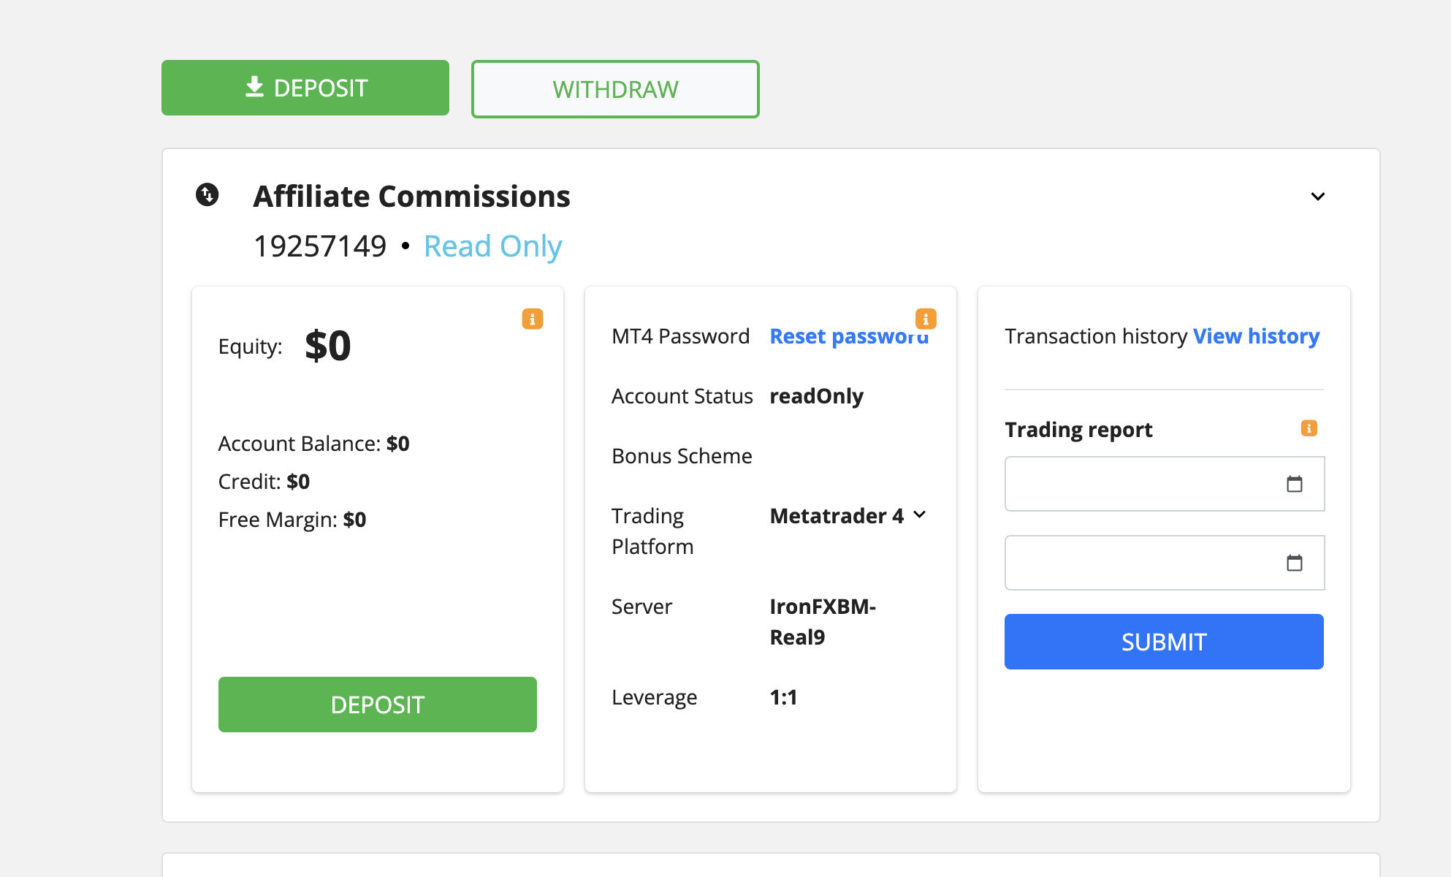This screenshot has width=1451, height=877.
Task: Click the info icon next to Trading report
Action: tap(1309, 428)
